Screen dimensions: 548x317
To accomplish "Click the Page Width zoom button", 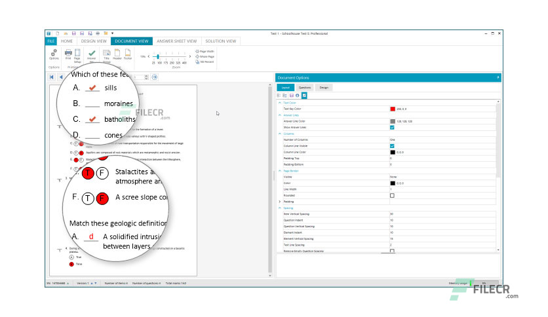I will click(x=205, y=51).
